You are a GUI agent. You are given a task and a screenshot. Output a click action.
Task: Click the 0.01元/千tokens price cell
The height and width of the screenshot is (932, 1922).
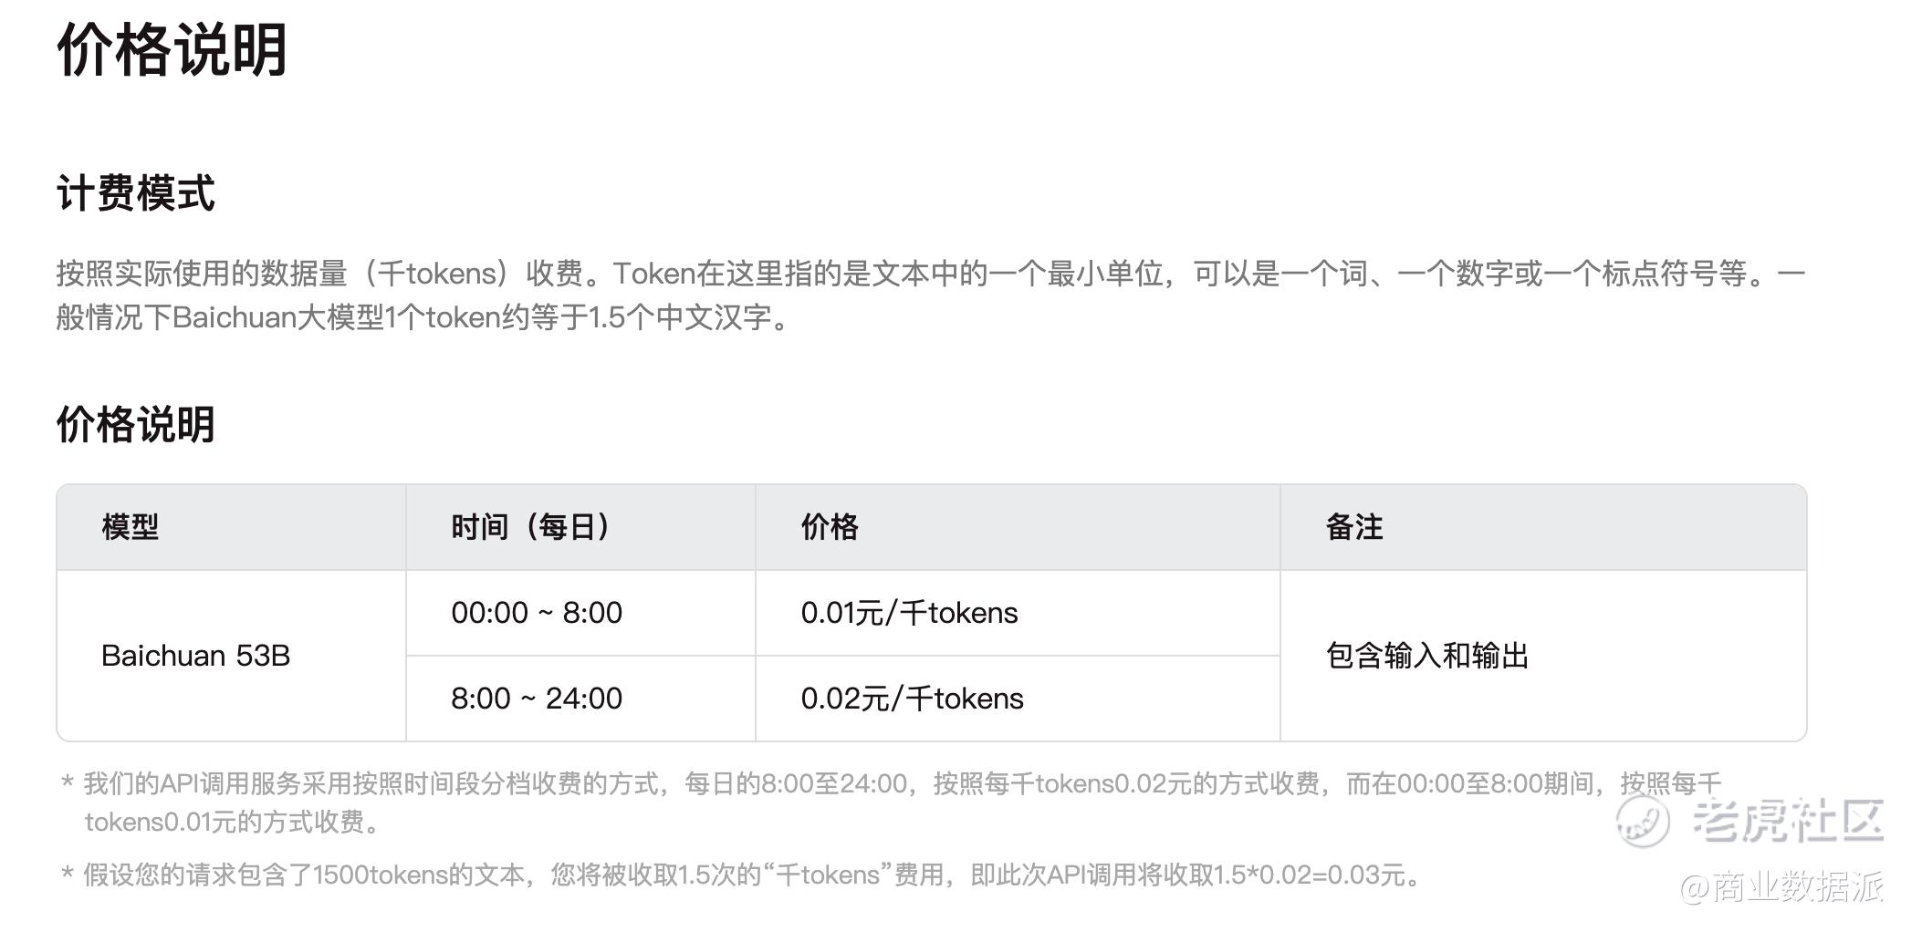coord(909,613)
